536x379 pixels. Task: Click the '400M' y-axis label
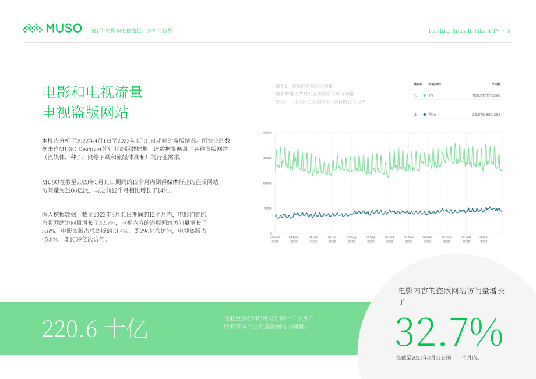[x=267, y=133]
